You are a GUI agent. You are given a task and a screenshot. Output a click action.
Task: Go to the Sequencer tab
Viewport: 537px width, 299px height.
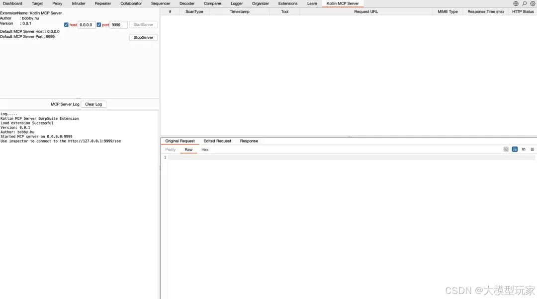(161, 3)
